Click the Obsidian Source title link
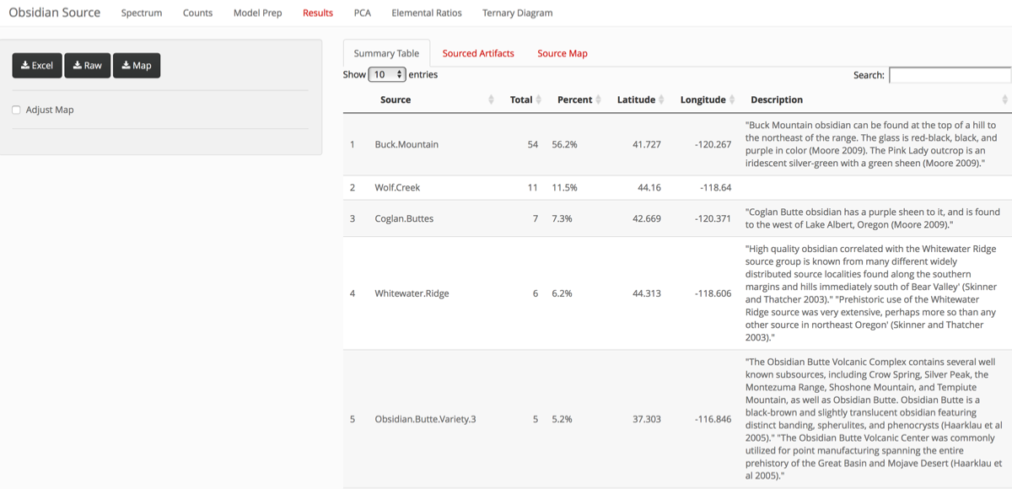 54,13
